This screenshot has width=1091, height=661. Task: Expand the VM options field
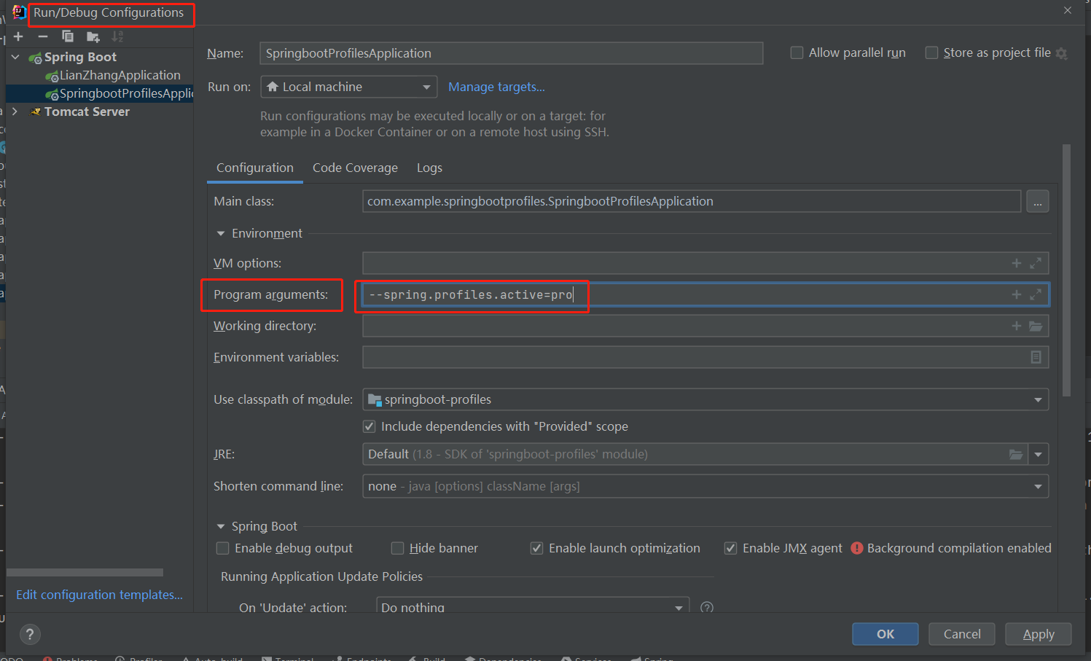(x=1036, y=263)
